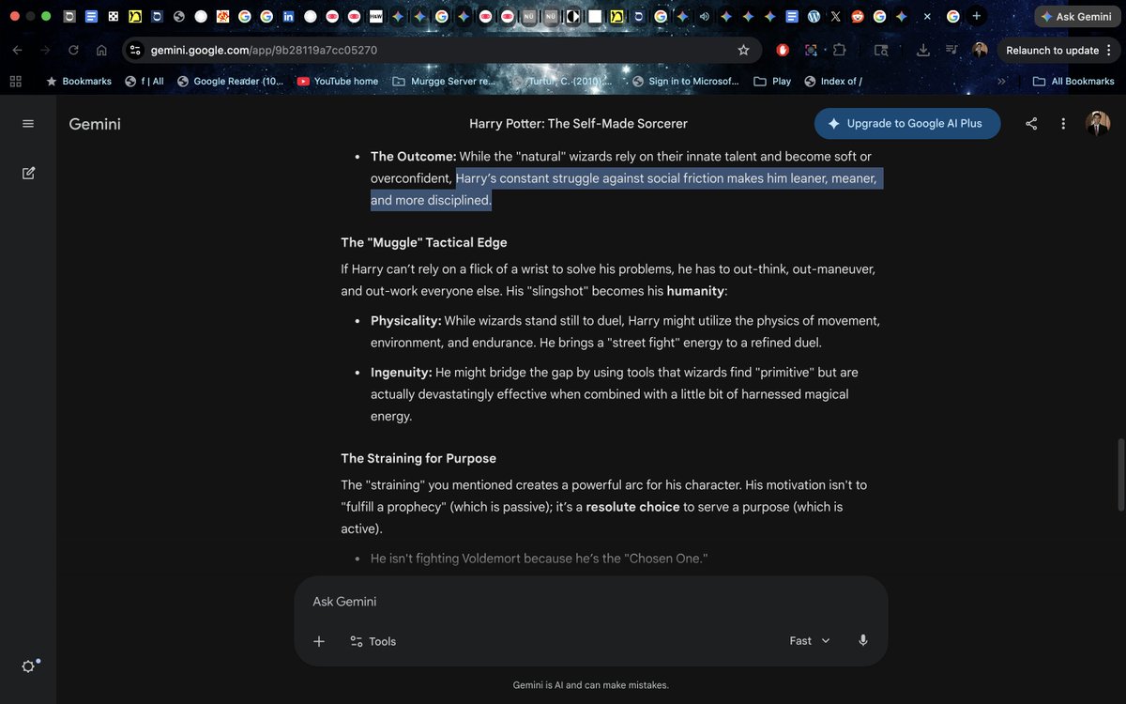Click Upgrade to Google AI Plus

click(907, 123)
